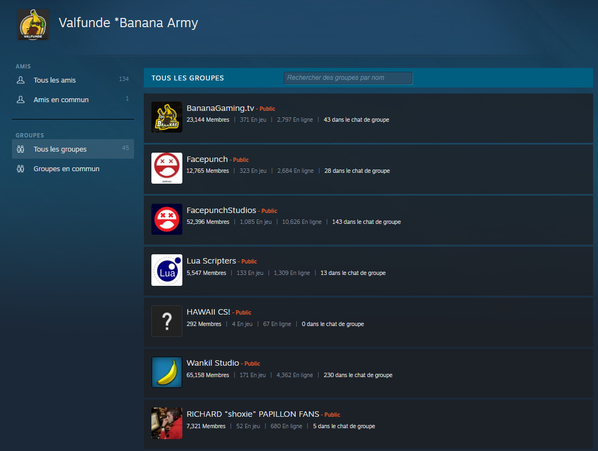Viewport: 598px width, 451px height.
Task: Click the TOUS LES GROUPES header
Action: [x=188, y=78]
